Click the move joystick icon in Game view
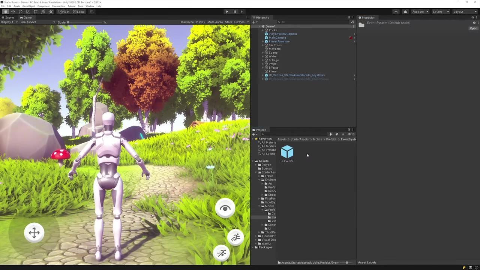Image resolution: width=480 pixels, height=270 pixels. coord(34,233)
